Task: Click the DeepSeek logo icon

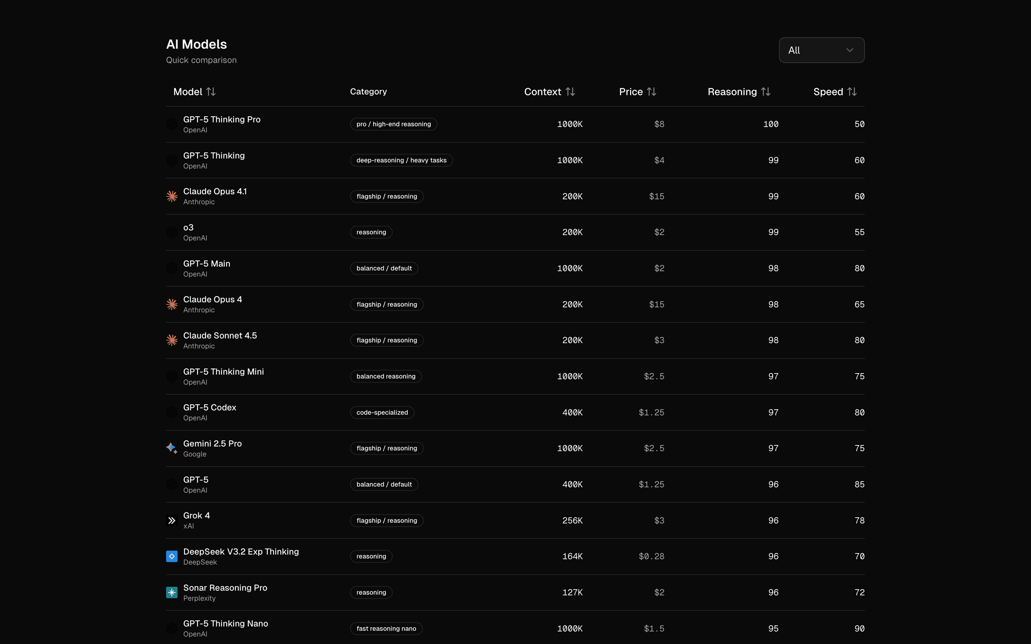Action: 172,556
